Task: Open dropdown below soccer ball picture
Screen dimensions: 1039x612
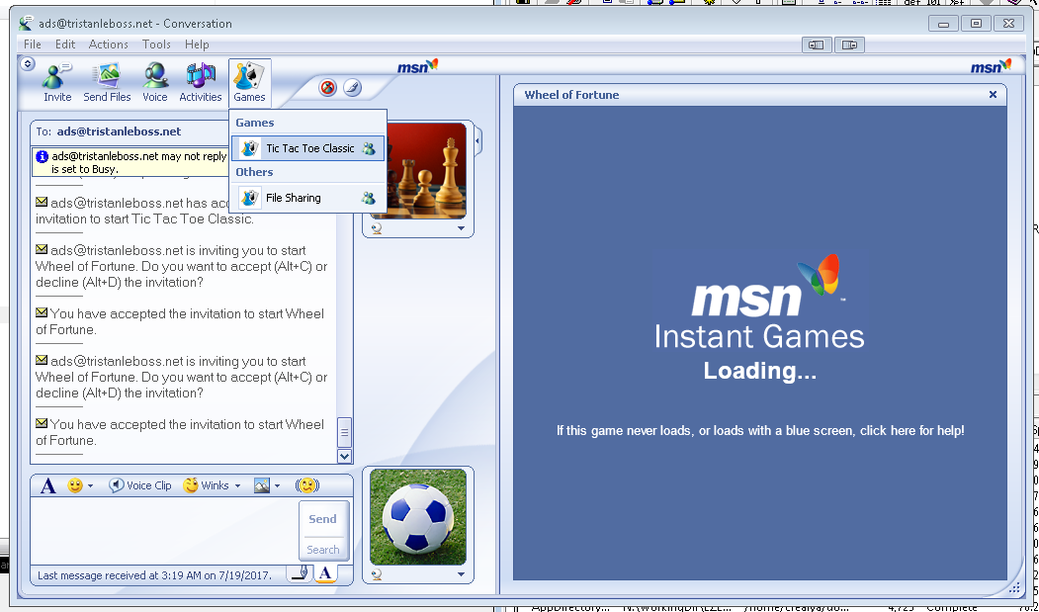Action: coord(462,574)
